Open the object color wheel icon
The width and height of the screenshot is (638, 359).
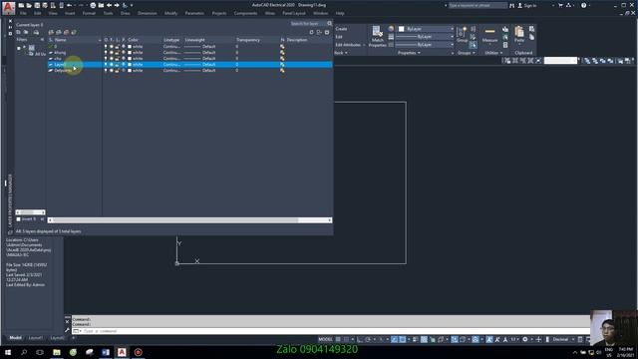391,29
